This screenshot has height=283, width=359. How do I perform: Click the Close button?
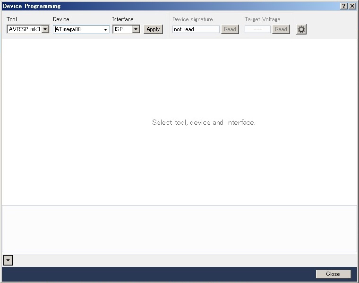[x=333, y=274]
